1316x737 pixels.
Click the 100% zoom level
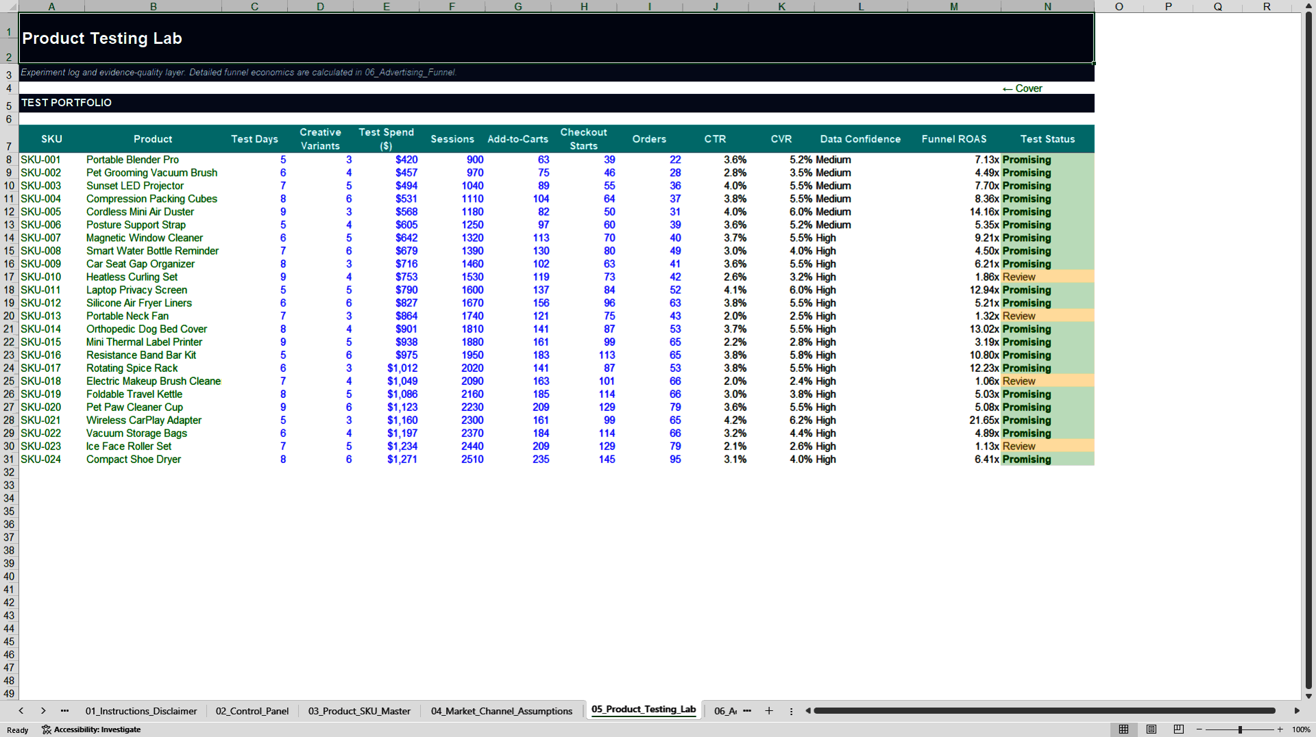1301,729
